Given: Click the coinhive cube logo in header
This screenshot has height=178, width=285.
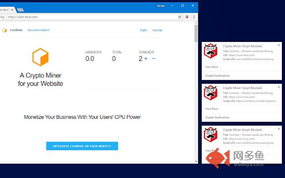Looking at the screenshot, I should [5, 30].
